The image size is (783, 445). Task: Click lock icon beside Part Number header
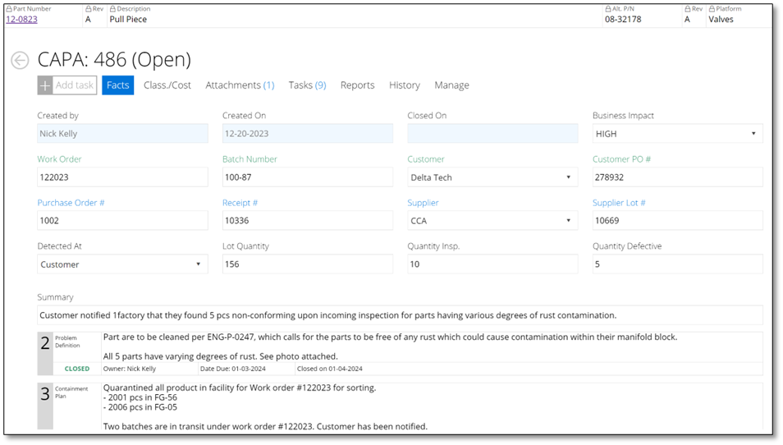pos(8,9)
